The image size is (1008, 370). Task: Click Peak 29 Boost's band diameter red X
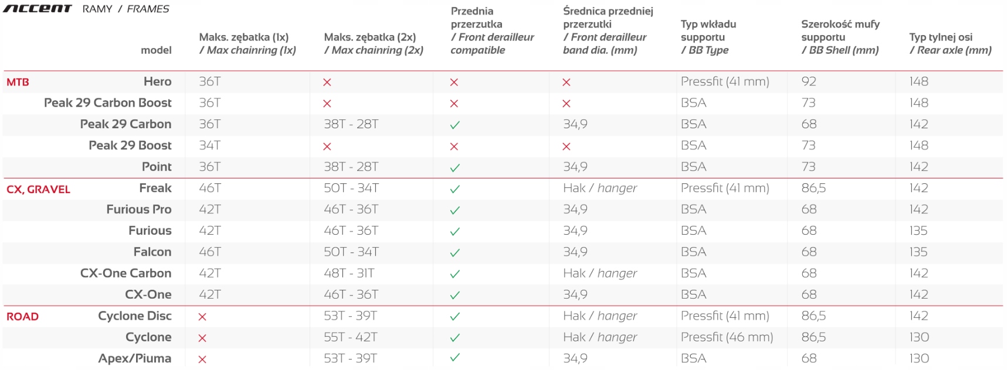(566, 146)
